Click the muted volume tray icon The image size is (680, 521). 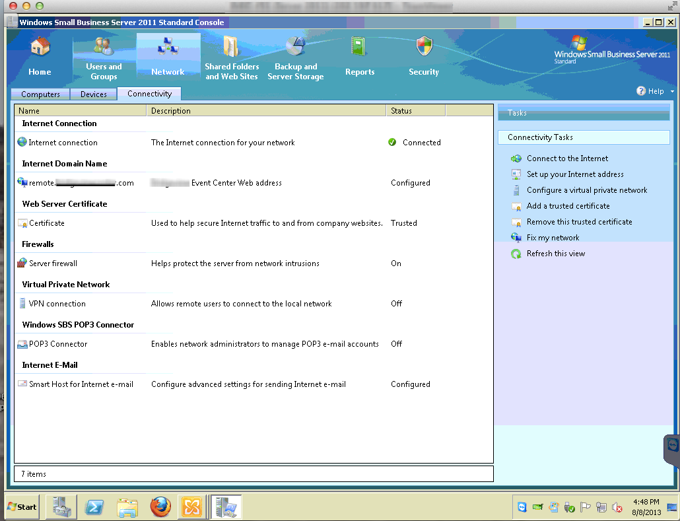[617, 507]
